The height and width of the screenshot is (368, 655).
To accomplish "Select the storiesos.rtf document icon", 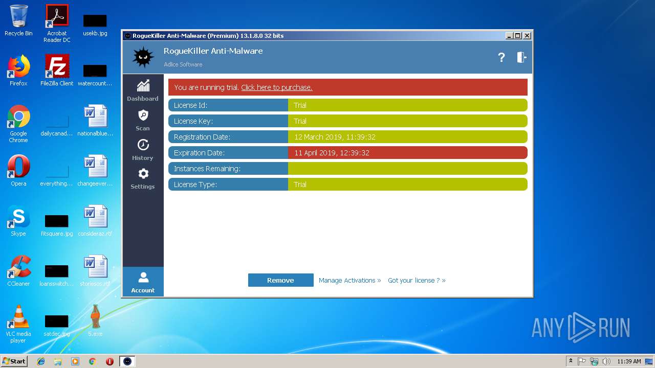I will pos(95,270).
